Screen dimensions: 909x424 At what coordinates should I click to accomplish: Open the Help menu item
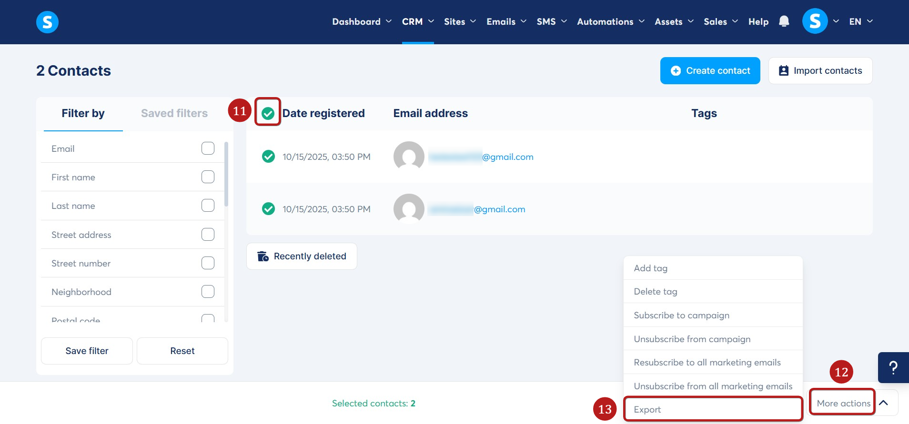(758, 21)
